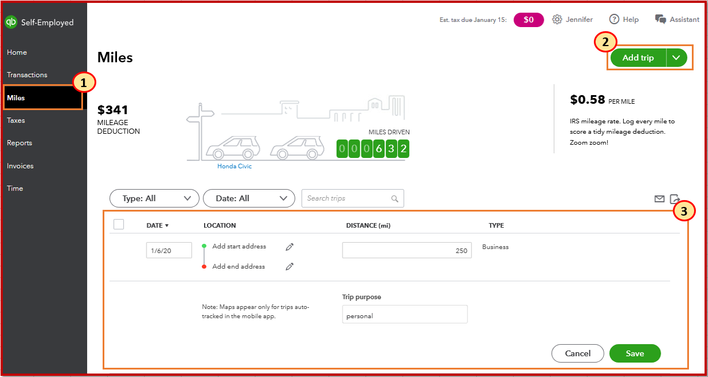Click the Assistant label
Screen dimensions: 708x377
pos(684,20)
